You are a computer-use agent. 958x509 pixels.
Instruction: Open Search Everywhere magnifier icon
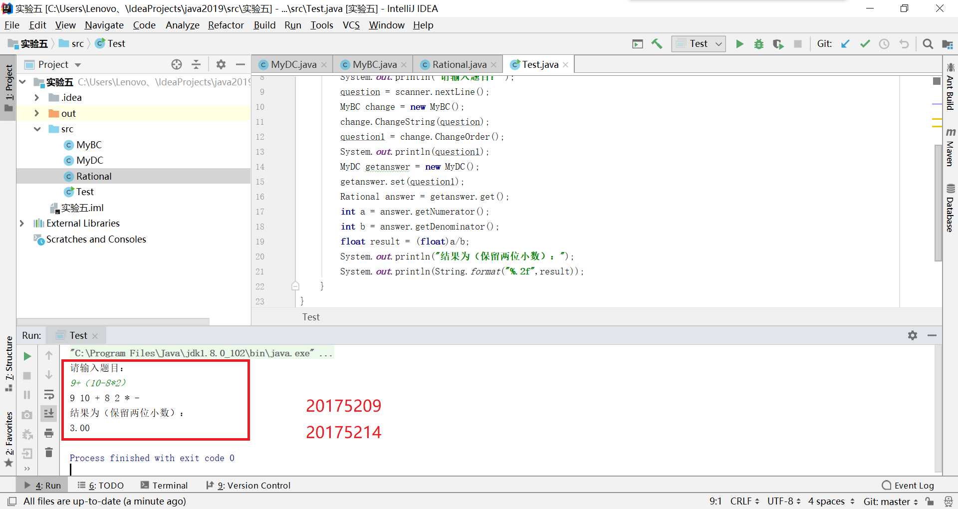tap(928, 44)
